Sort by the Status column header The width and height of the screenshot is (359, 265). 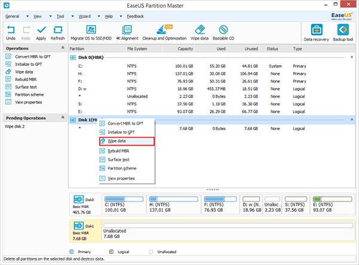pos(275,49)
